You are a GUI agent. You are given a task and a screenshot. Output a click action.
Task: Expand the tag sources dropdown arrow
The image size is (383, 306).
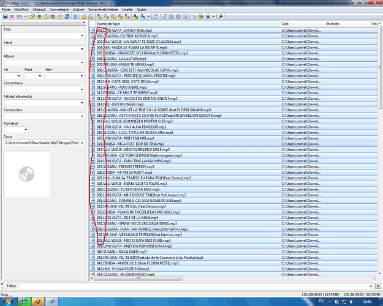tap(213, 17)
